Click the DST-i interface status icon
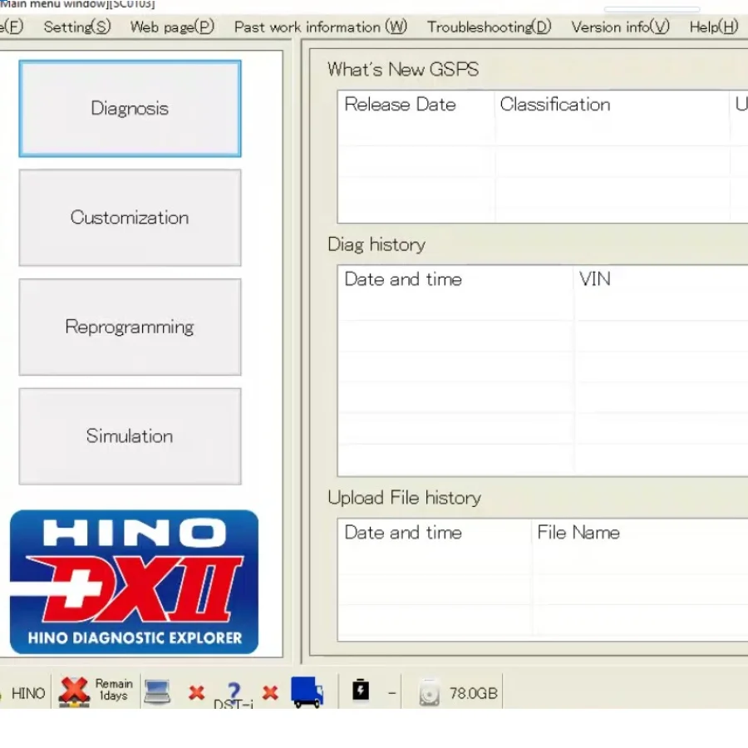 pos(234,691)
